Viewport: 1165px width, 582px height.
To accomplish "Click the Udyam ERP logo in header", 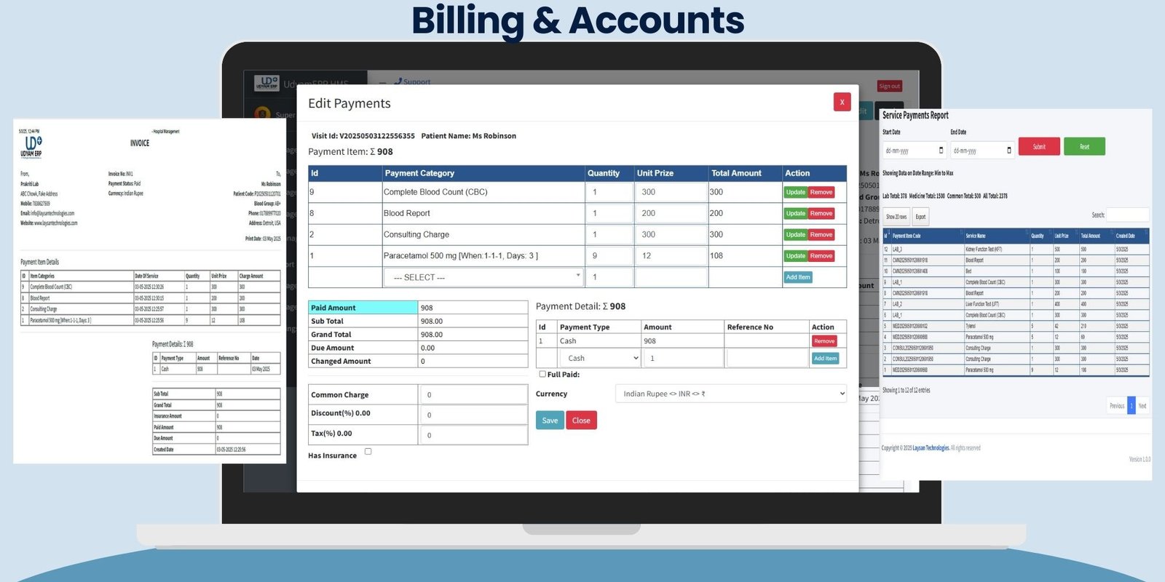I will click(266, 84).
